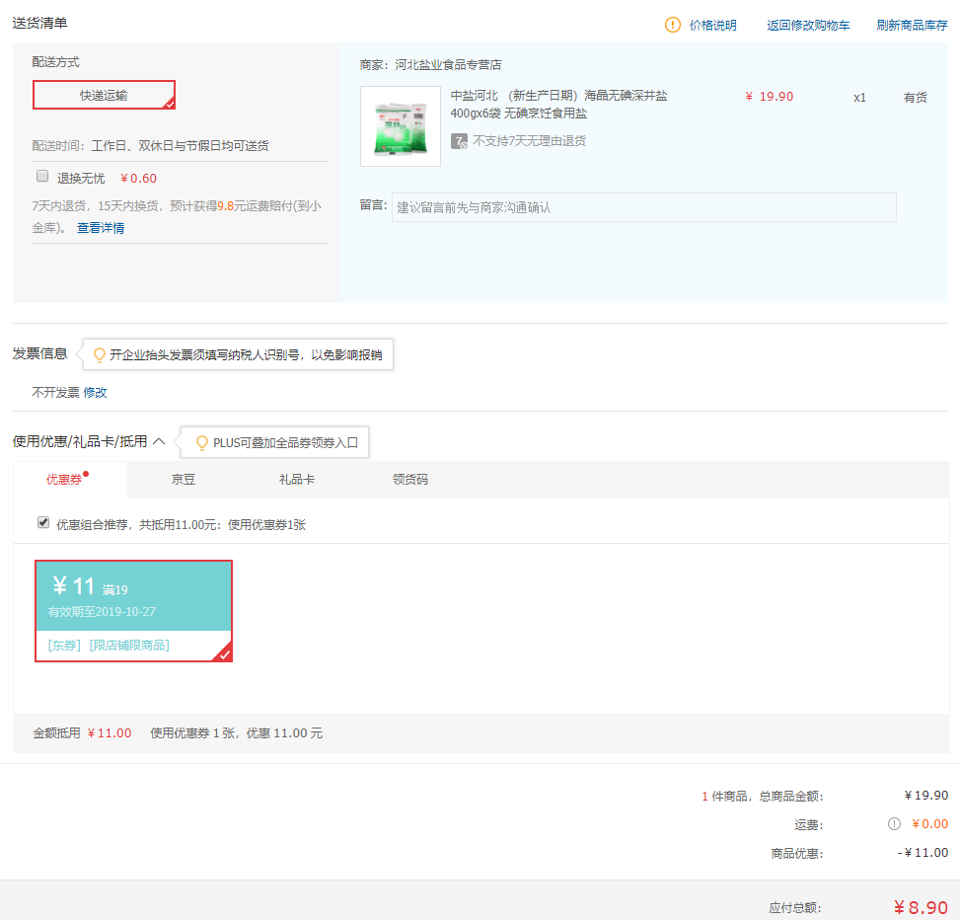The height and width of the screenshot is (920, 960).
Task: Click the shipping fee info icon
Action: 894,824
